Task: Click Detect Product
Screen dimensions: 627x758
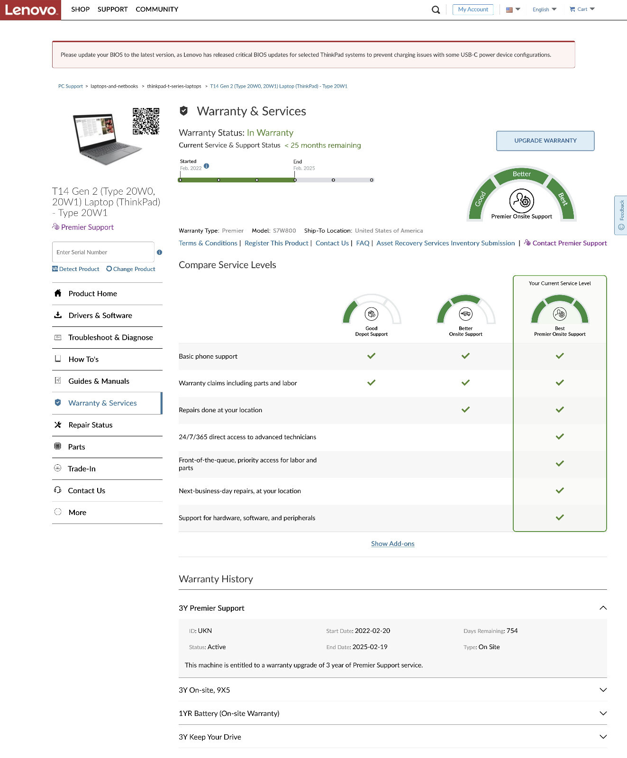Action: pos(76,269)
